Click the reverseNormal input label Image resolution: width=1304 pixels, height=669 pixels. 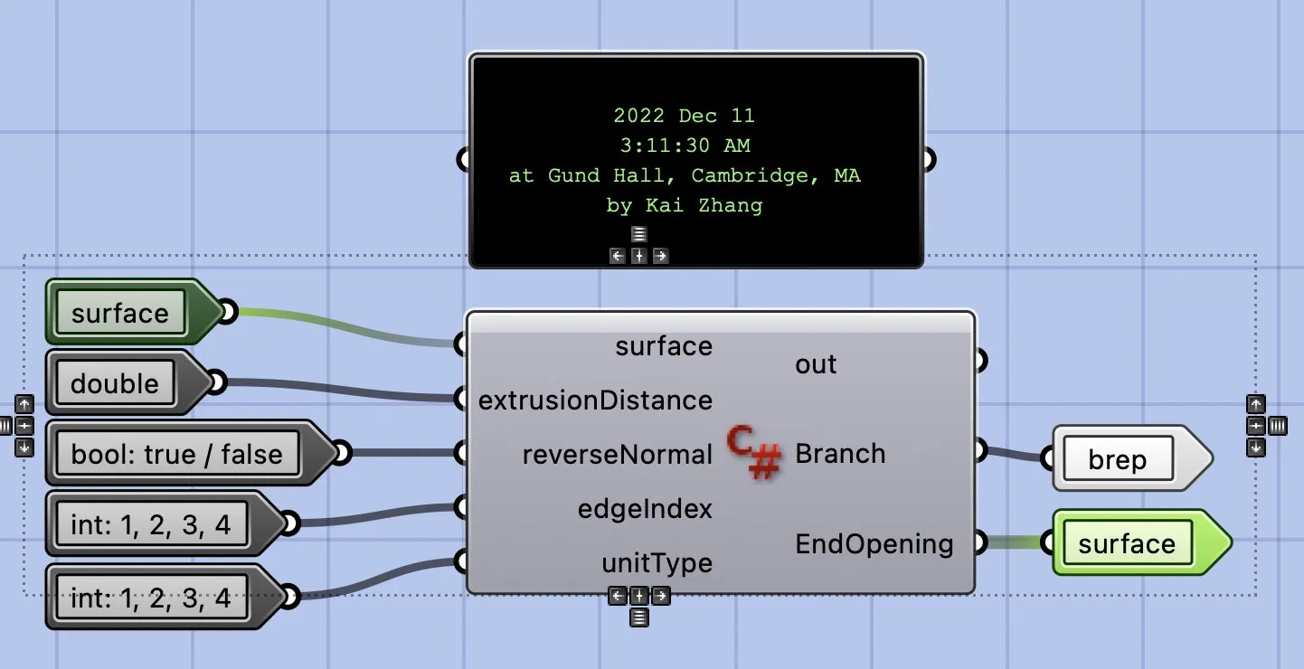point(618,454)
